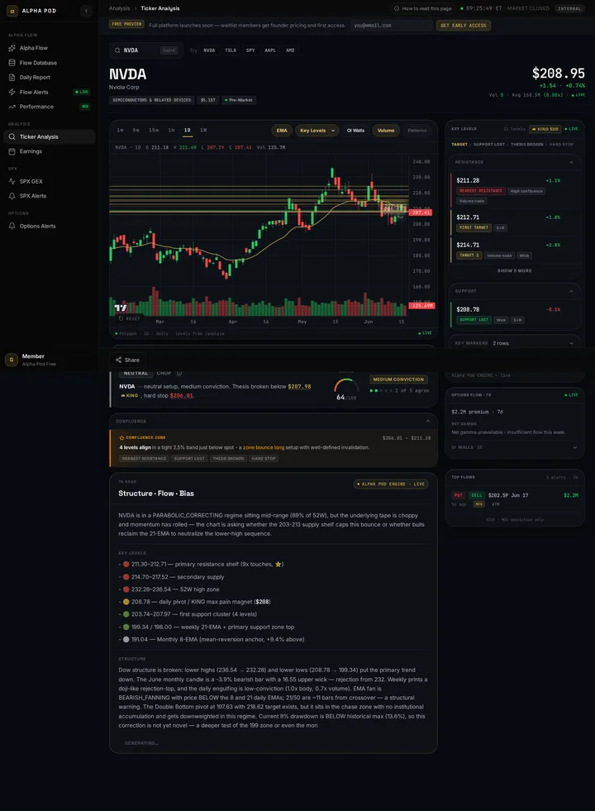Click the $214.71 target 2 level
The height and width of the screenshot is (811, 595).
(x=514, y=250)
